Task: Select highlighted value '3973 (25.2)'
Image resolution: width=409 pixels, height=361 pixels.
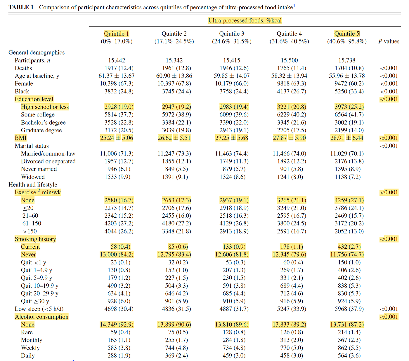Action: tap(349, 107)
